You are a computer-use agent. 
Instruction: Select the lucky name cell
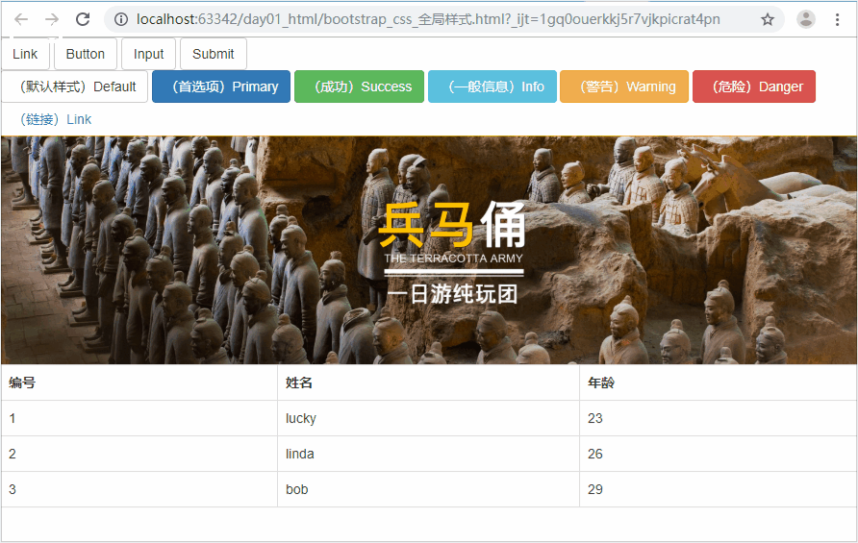(428, 418)
